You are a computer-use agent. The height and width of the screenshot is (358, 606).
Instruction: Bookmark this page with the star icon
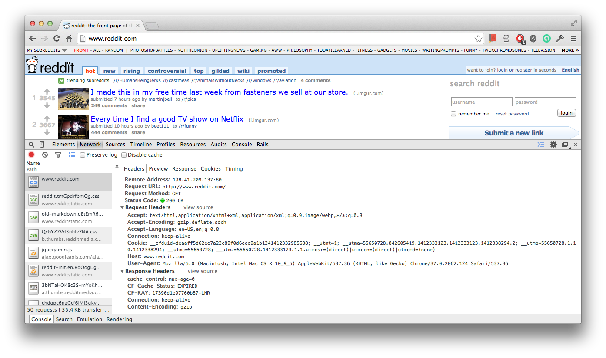pos(478,39)
